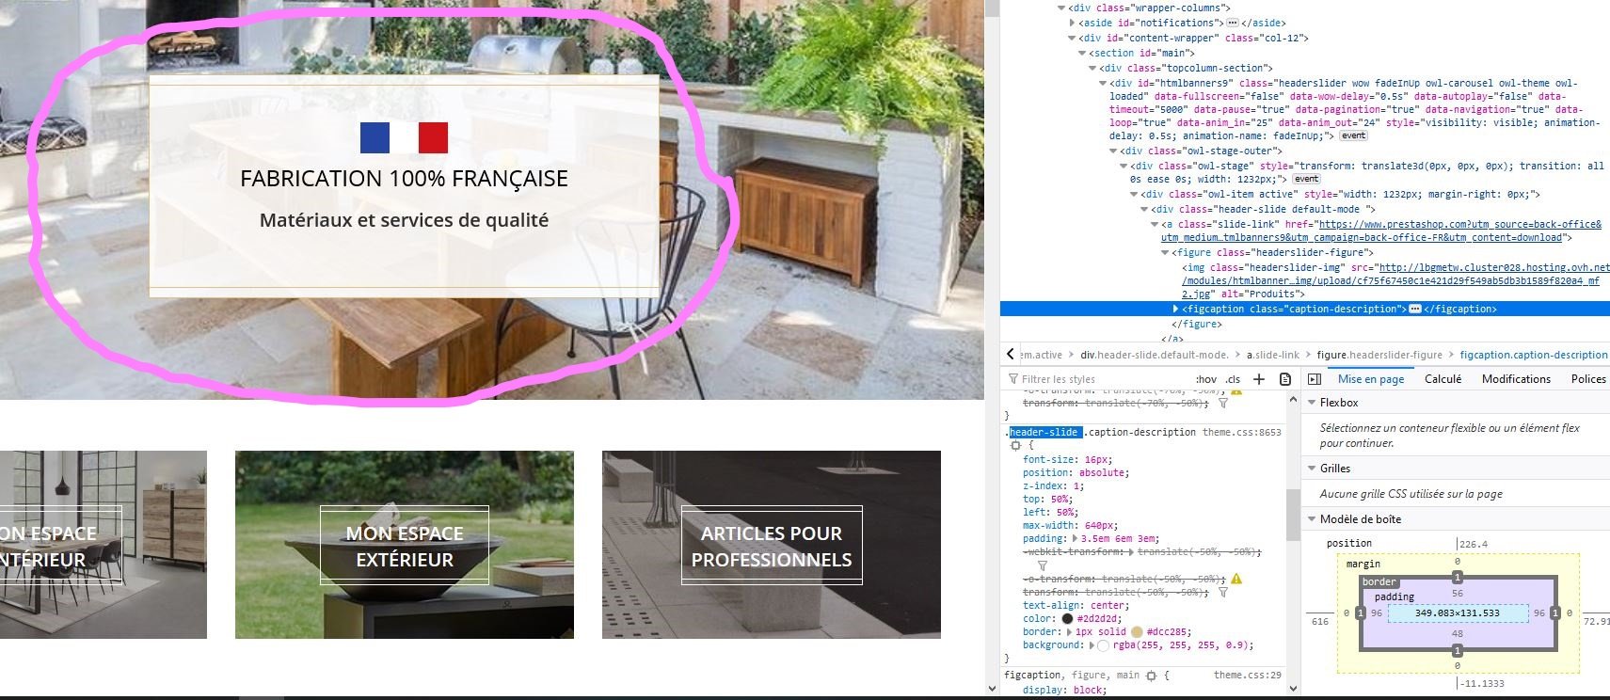1610x700 pixels.
Task: Click the breadcrumb scroll-left arrow
Action: 1011,355
